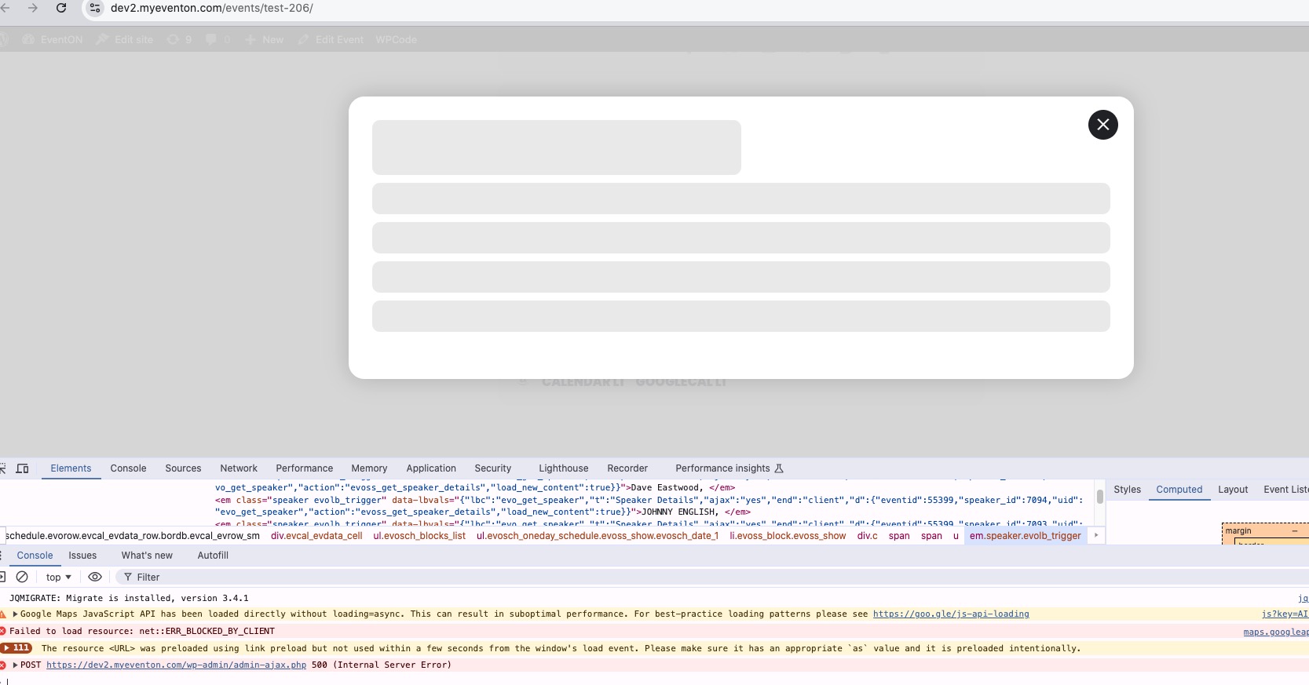Open site information icon in address bar

(x=95, y=8)
